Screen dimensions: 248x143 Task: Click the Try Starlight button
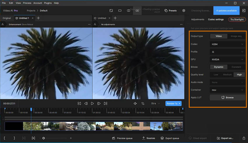(237, 20)
